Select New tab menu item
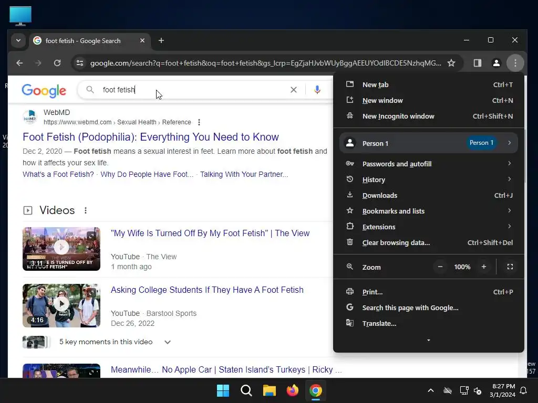Viewport: 538px width, 403px height. (429, 84)
